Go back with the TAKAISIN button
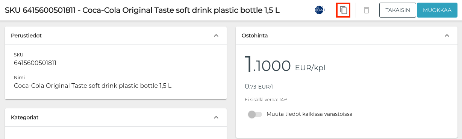The width and height of the screenshot is (462, 139). coord(398,10)
